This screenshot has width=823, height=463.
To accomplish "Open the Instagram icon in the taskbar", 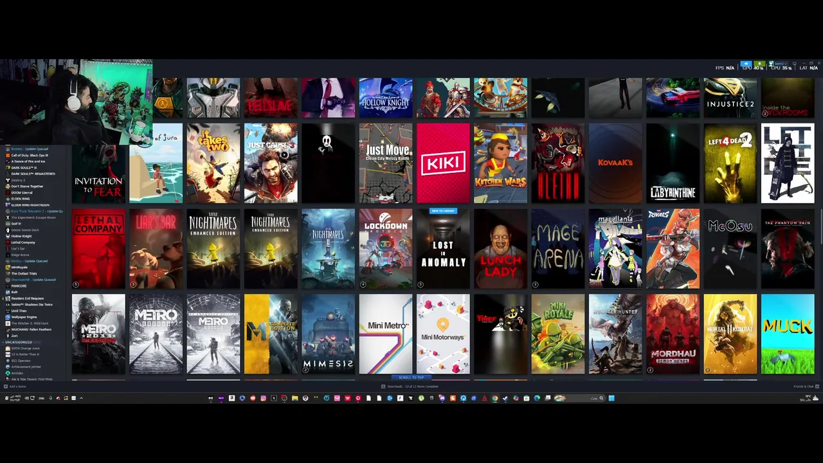I will 263,398.
